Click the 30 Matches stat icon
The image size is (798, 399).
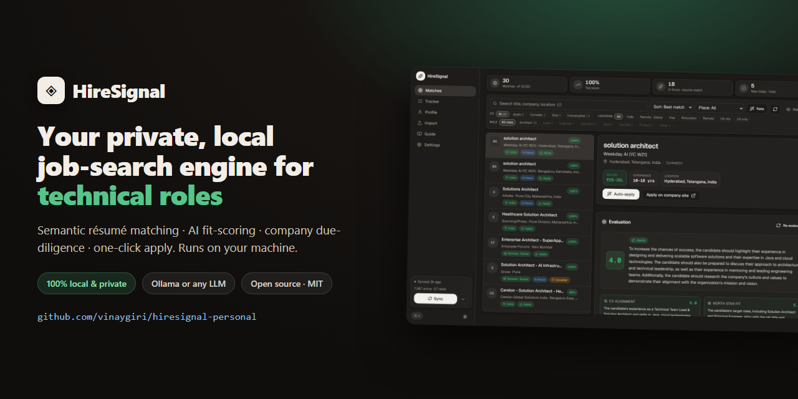(496, 83)
